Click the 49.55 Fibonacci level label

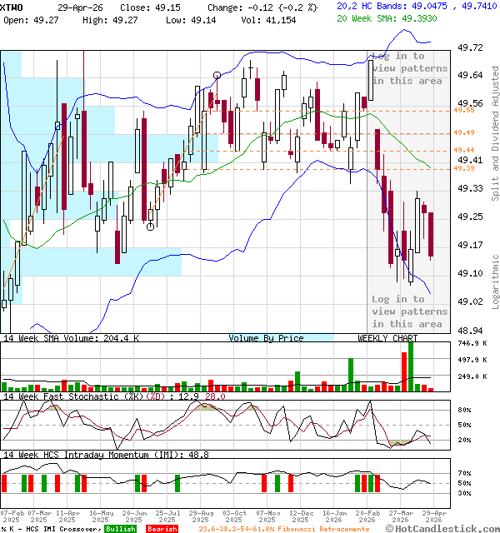(464, 110)
